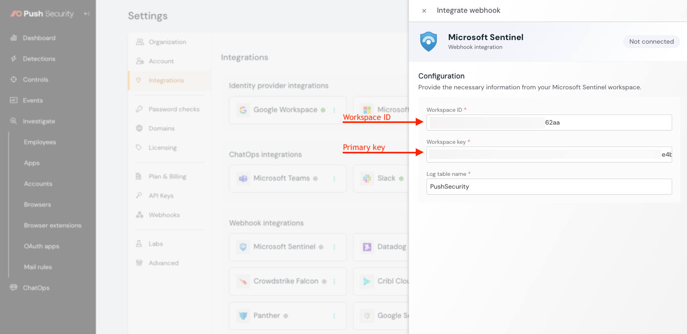Image resolution: width=687 pixels, height=334 pixels.
Task: Open the Microsoft Teams integration card
Action: click(288, 179)
